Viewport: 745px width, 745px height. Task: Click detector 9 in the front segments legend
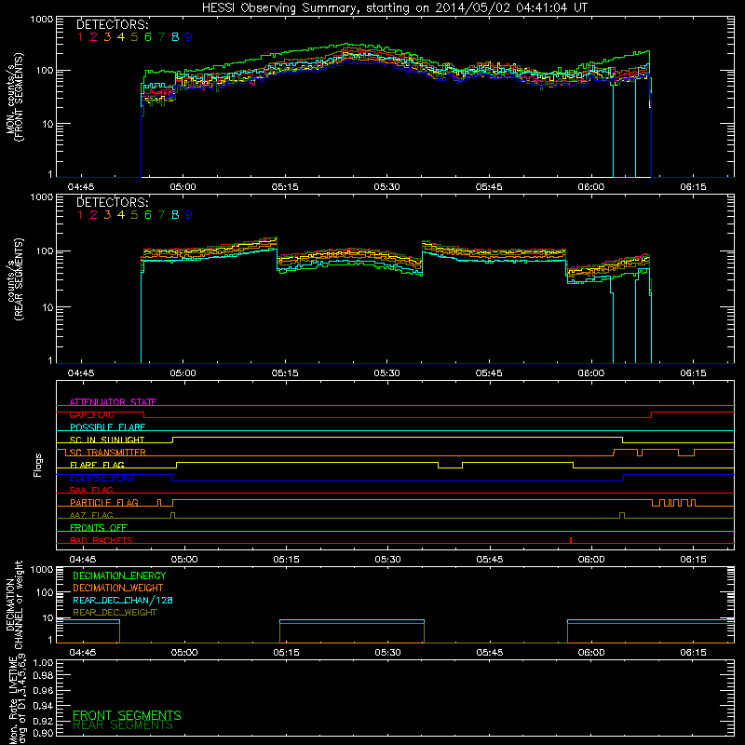[x=189, y=36]
